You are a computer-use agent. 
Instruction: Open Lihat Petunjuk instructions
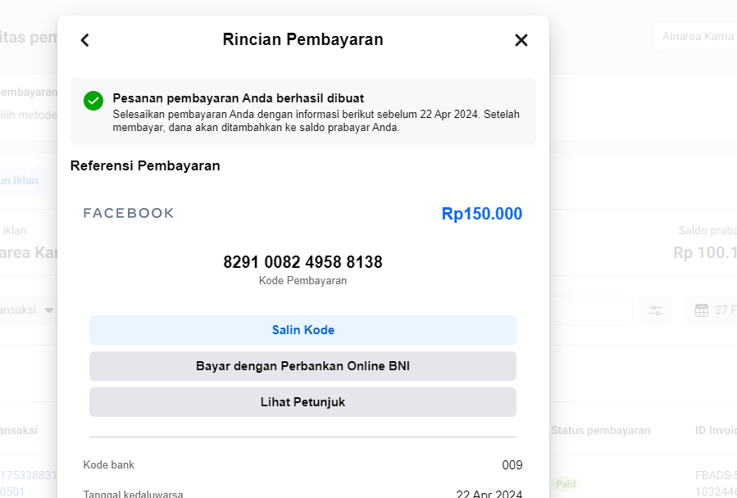pyautogui.click(x=303, y=402)
